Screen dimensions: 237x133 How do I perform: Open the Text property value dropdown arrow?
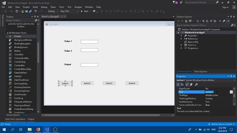pyautogui.click(x=231, y=92)
